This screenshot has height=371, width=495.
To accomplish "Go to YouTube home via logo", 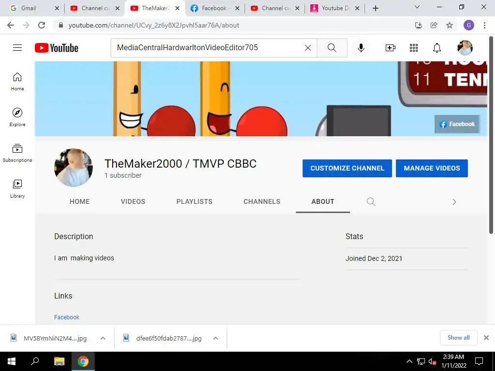I will tap(57, 48).
